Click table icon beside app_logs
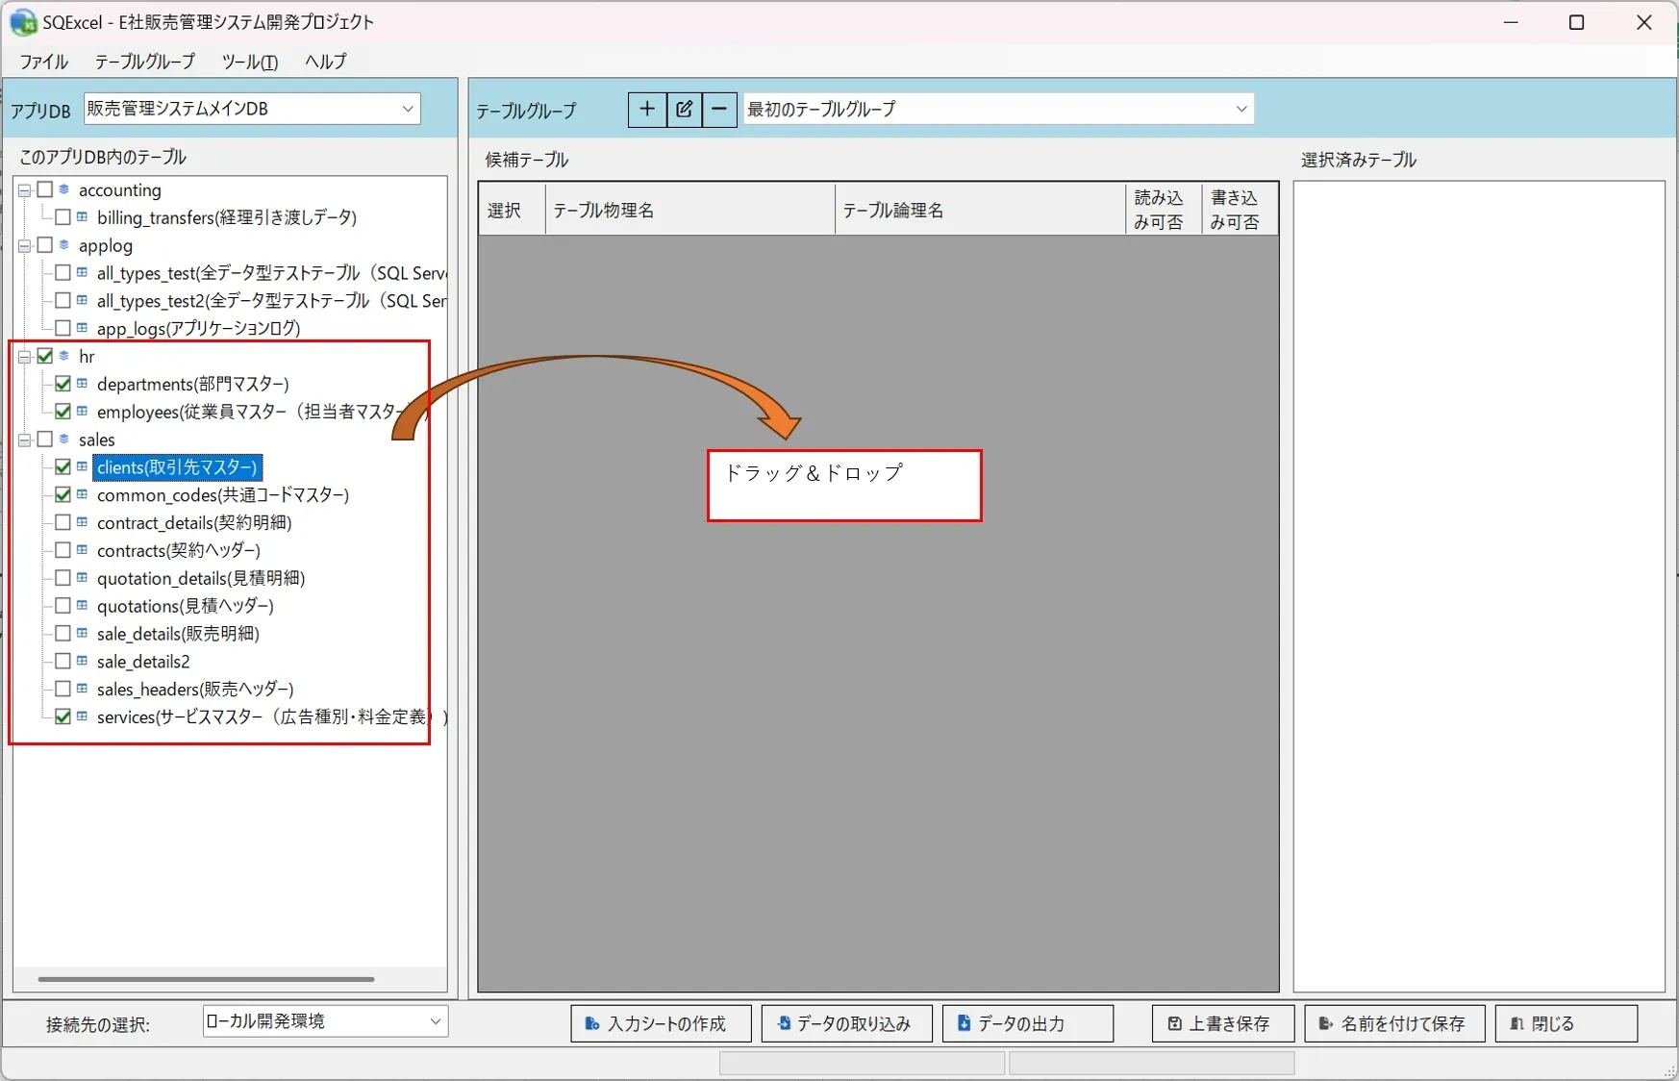Image resolution: width=1679 pixels, height=1081 pixels. click(83, 328)
